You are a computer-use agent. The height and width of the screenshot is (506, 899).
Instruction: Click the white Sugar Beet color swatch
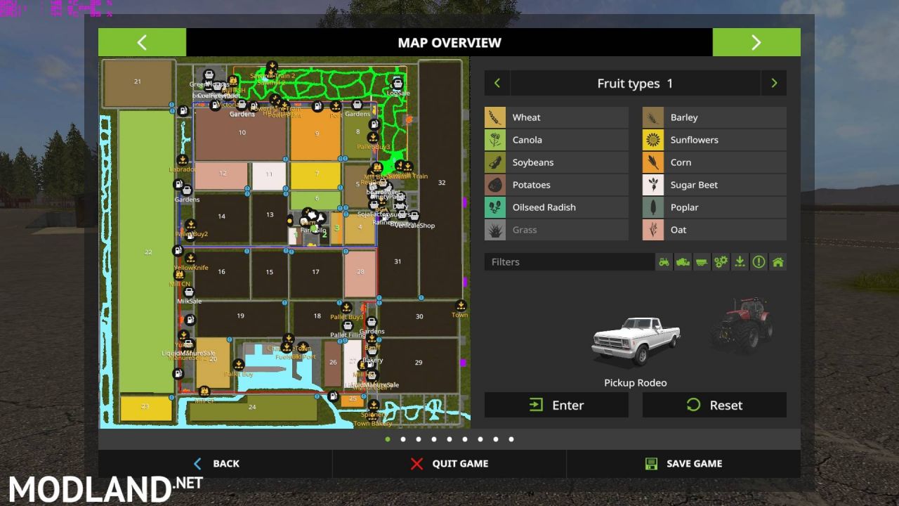pyautogui.click(x=653, y=185)
